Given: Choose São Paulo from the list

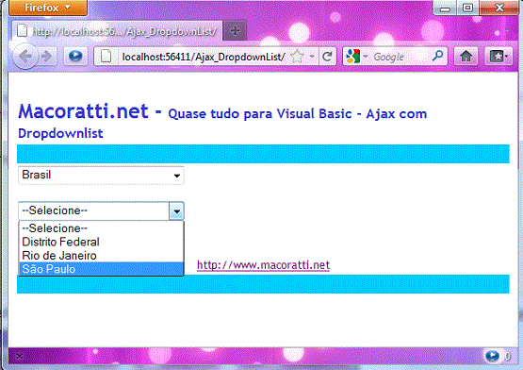Looking at the screenshot, I should (101, 269).
